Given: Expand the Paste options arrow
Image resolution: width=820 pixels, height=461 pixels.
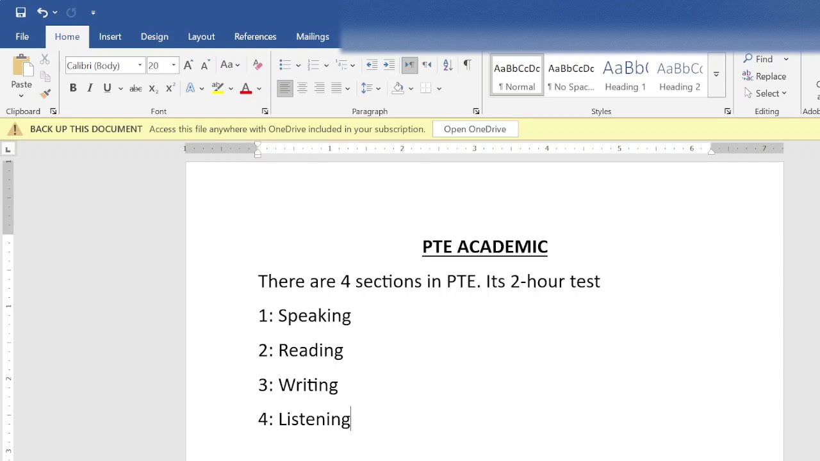Looking at the screenshot, I should [21, 95].
